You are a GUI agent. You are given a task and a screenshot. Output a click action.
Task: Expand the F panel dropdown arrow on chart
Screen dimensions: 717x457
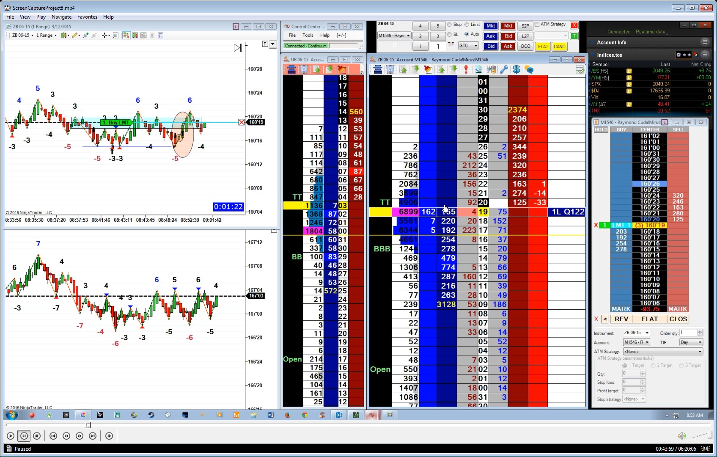click(x=273, y=44)
